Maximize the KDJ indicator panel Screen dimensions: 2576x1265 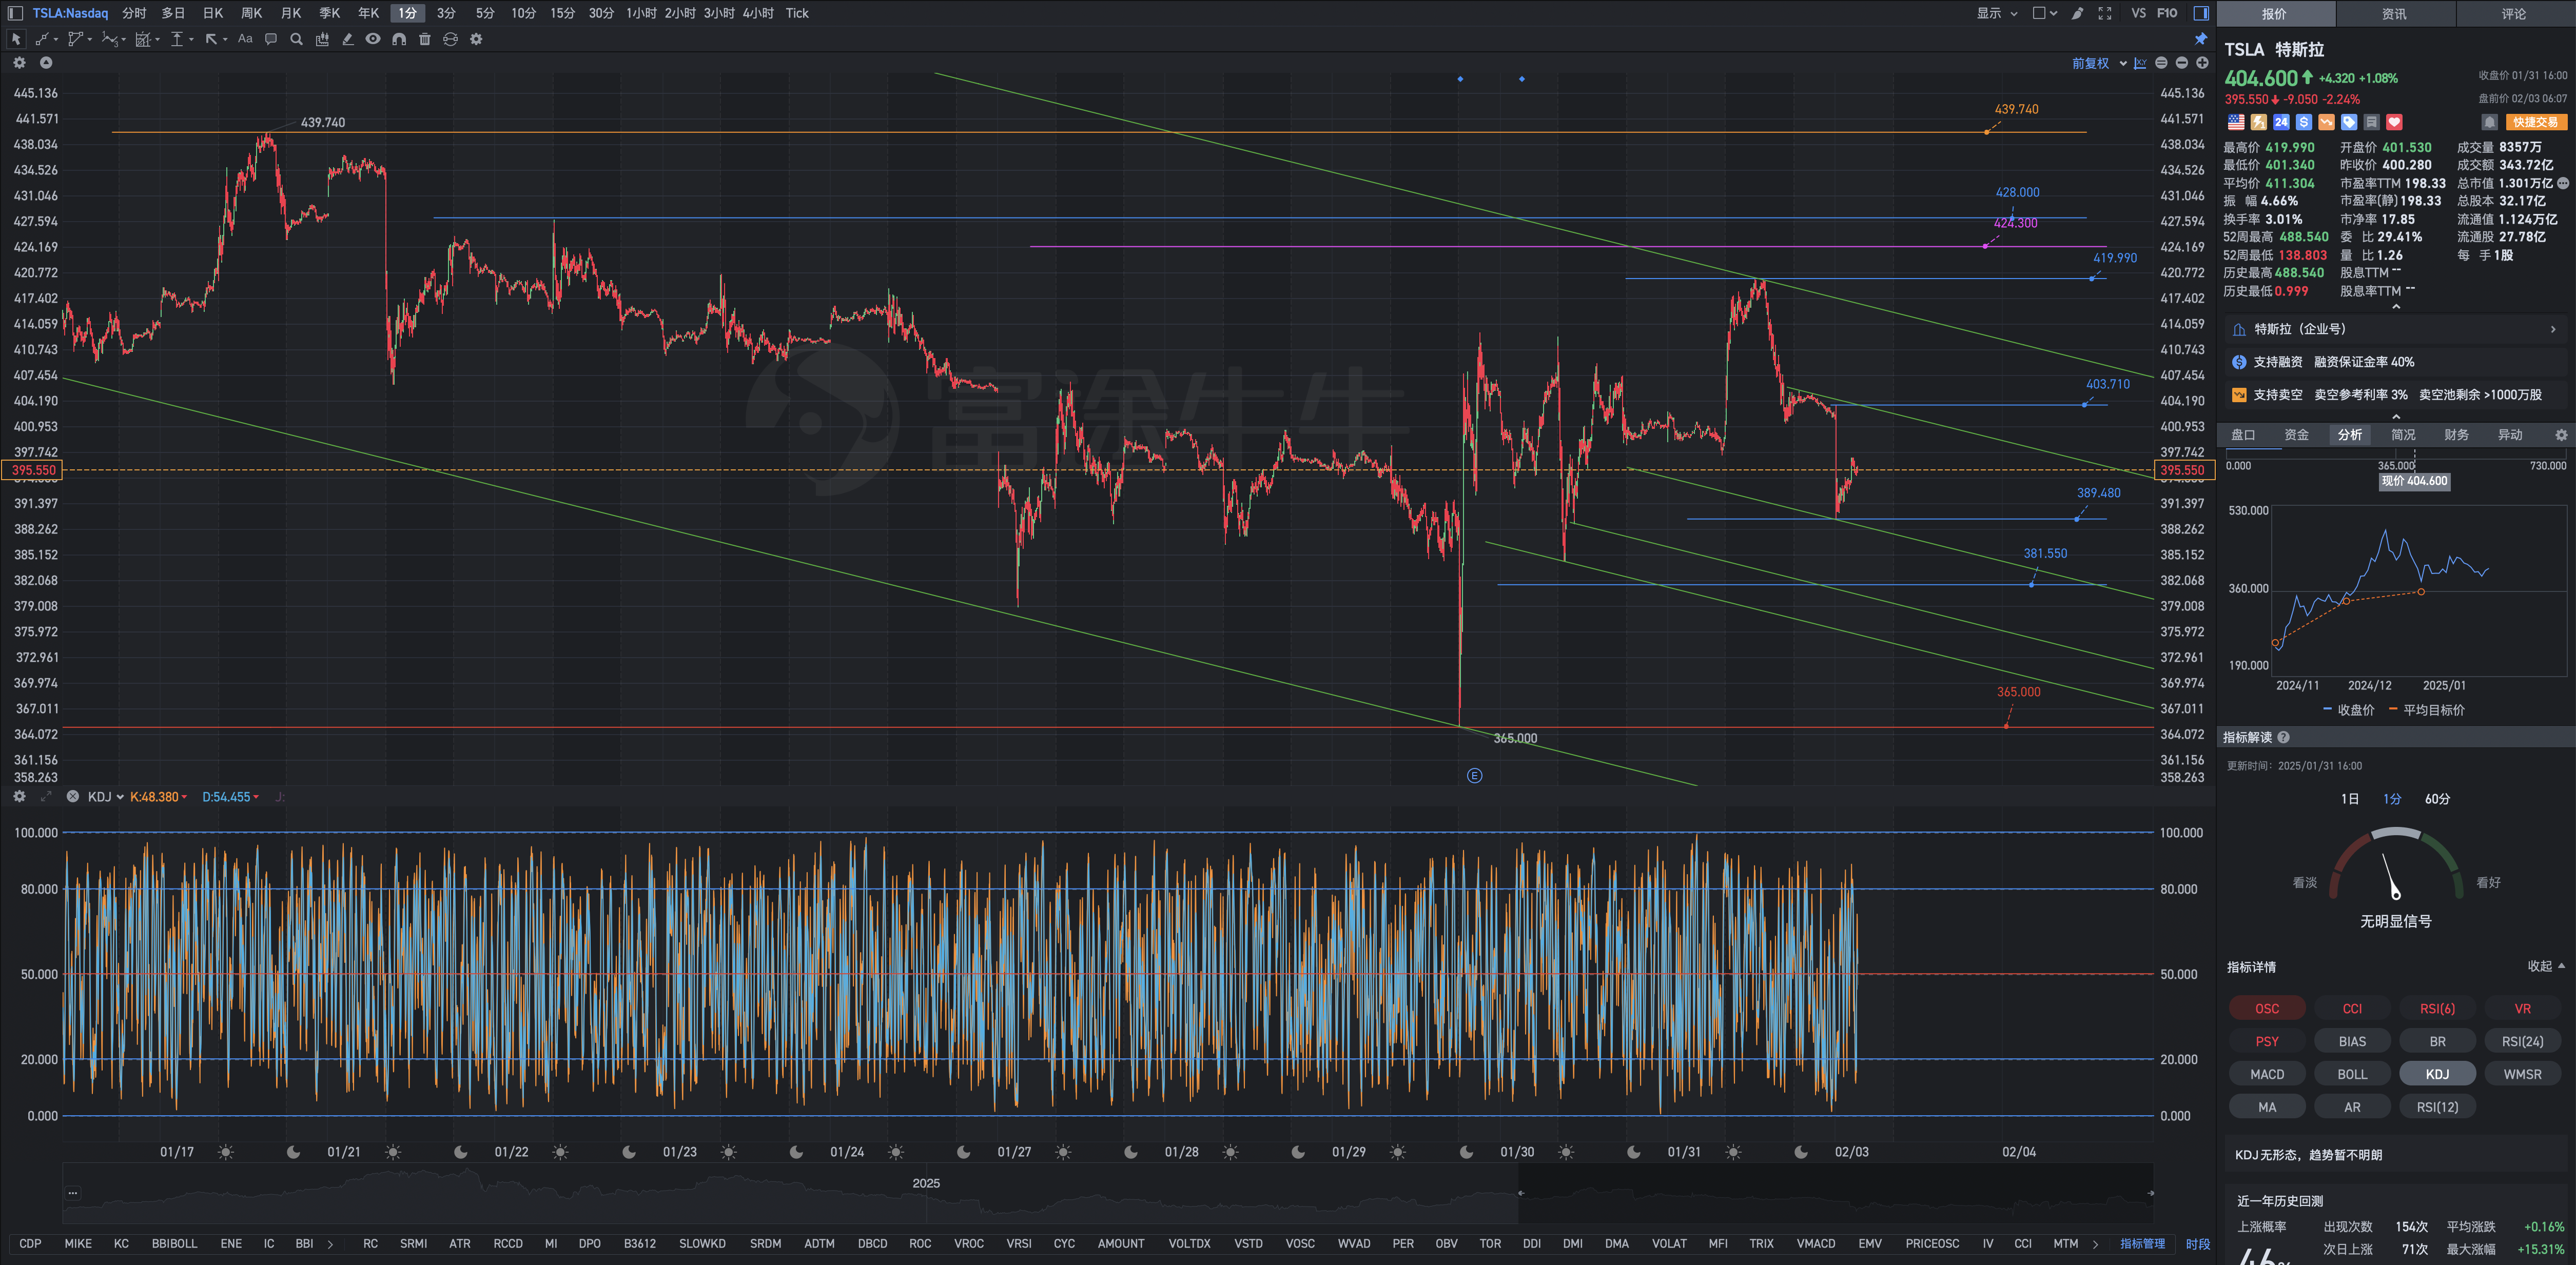coord(46,796)
